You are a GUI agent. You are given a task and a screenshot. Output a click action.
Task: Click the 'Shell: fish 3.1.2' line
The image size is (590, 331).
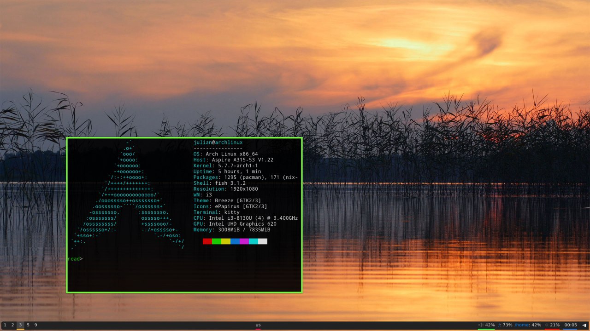click(x=219, y=183)
